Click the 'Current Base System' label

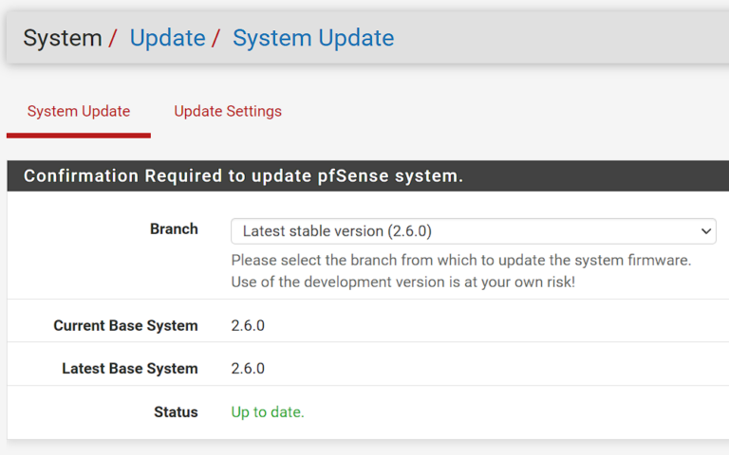click(x=125, y=326)
